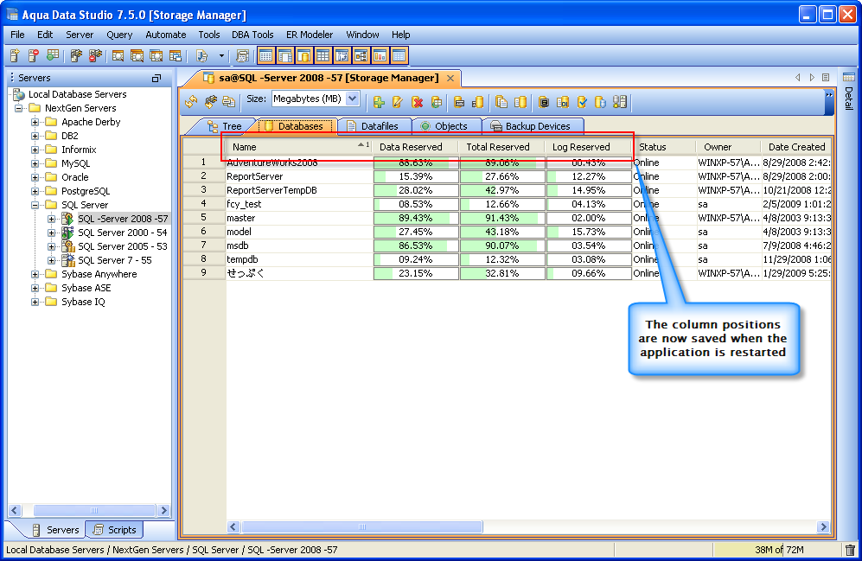Viewport: 862px width, 561px height.
Task: Open the Query menu
Action: 119,35
